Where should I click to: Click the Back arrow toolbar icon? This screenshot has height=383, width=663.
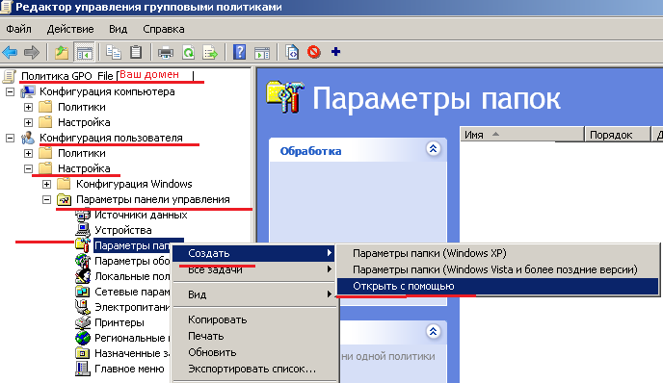pyautogui.click(x=10, y=53)
